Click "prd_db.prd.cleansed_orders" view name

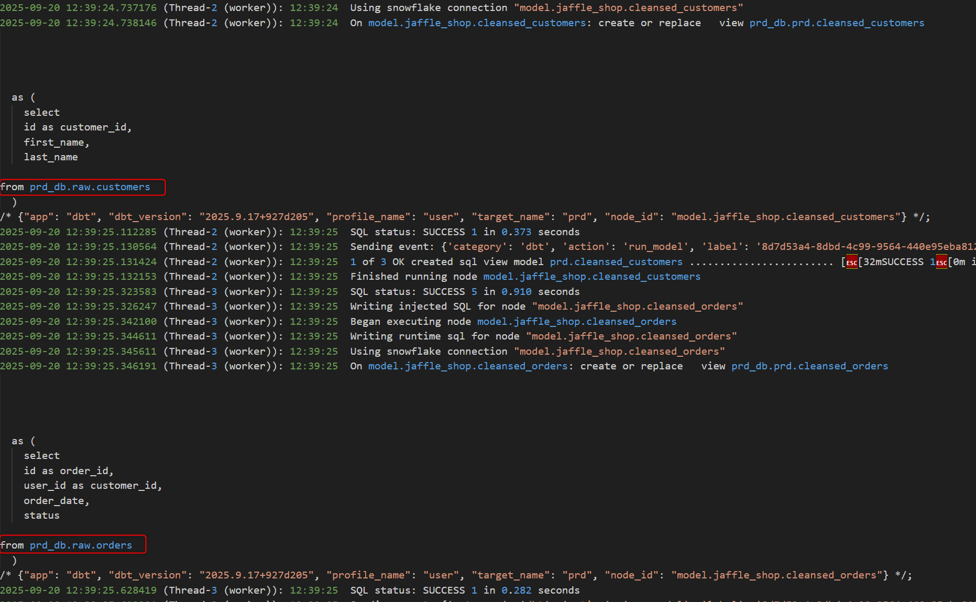pos(809,366)
